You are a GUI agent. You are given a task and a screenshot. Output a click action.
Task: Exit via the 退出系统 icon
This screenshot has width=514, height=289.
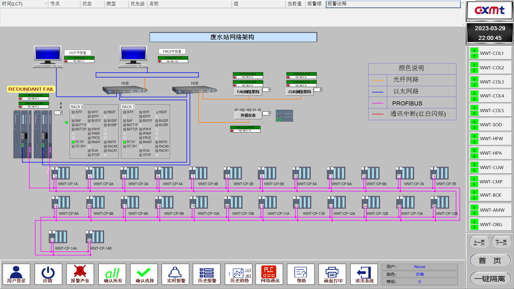(364, 274)
